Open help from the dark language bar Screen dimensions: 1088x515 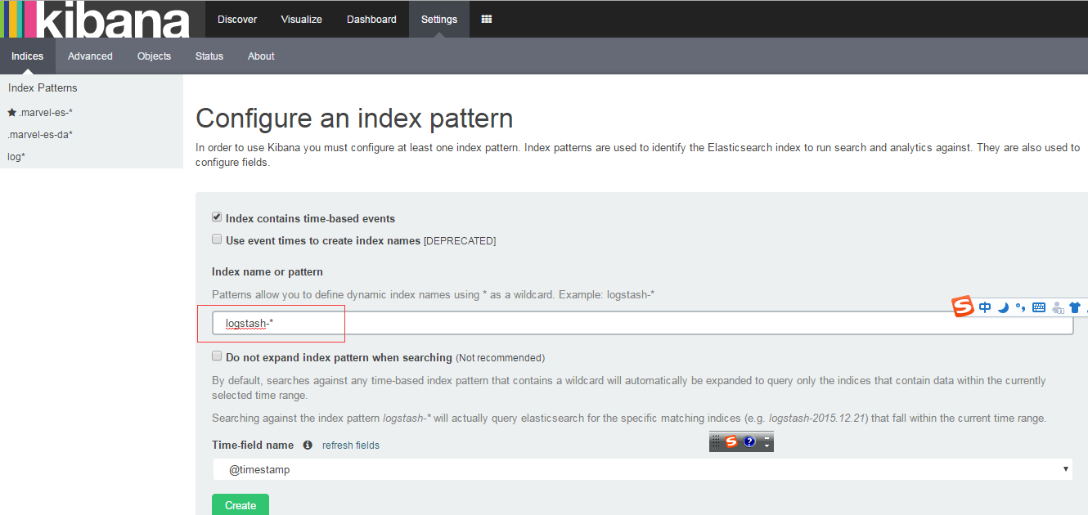pyautogui.click(x=749, y=441)
